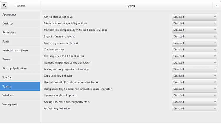Open Key sequence to kill X server dropdown
The width and height of the screenshot is (221, 124).
point(195,56)
